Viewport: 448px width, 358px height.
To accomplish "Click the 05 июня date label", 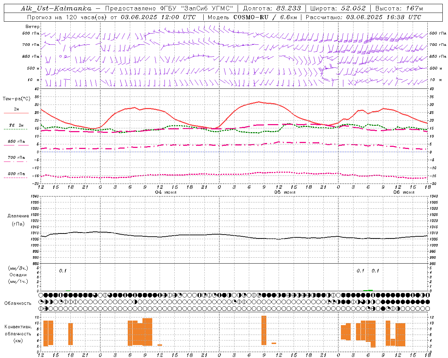I will [x=285, y=192].
